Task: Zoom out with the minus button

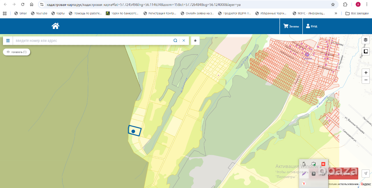Action: pos(366,80)
